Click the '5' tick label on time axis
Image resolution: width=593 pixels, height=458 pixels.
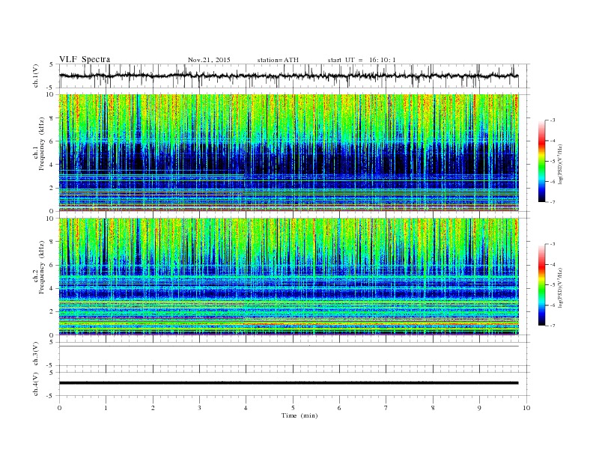click(293, 408)
